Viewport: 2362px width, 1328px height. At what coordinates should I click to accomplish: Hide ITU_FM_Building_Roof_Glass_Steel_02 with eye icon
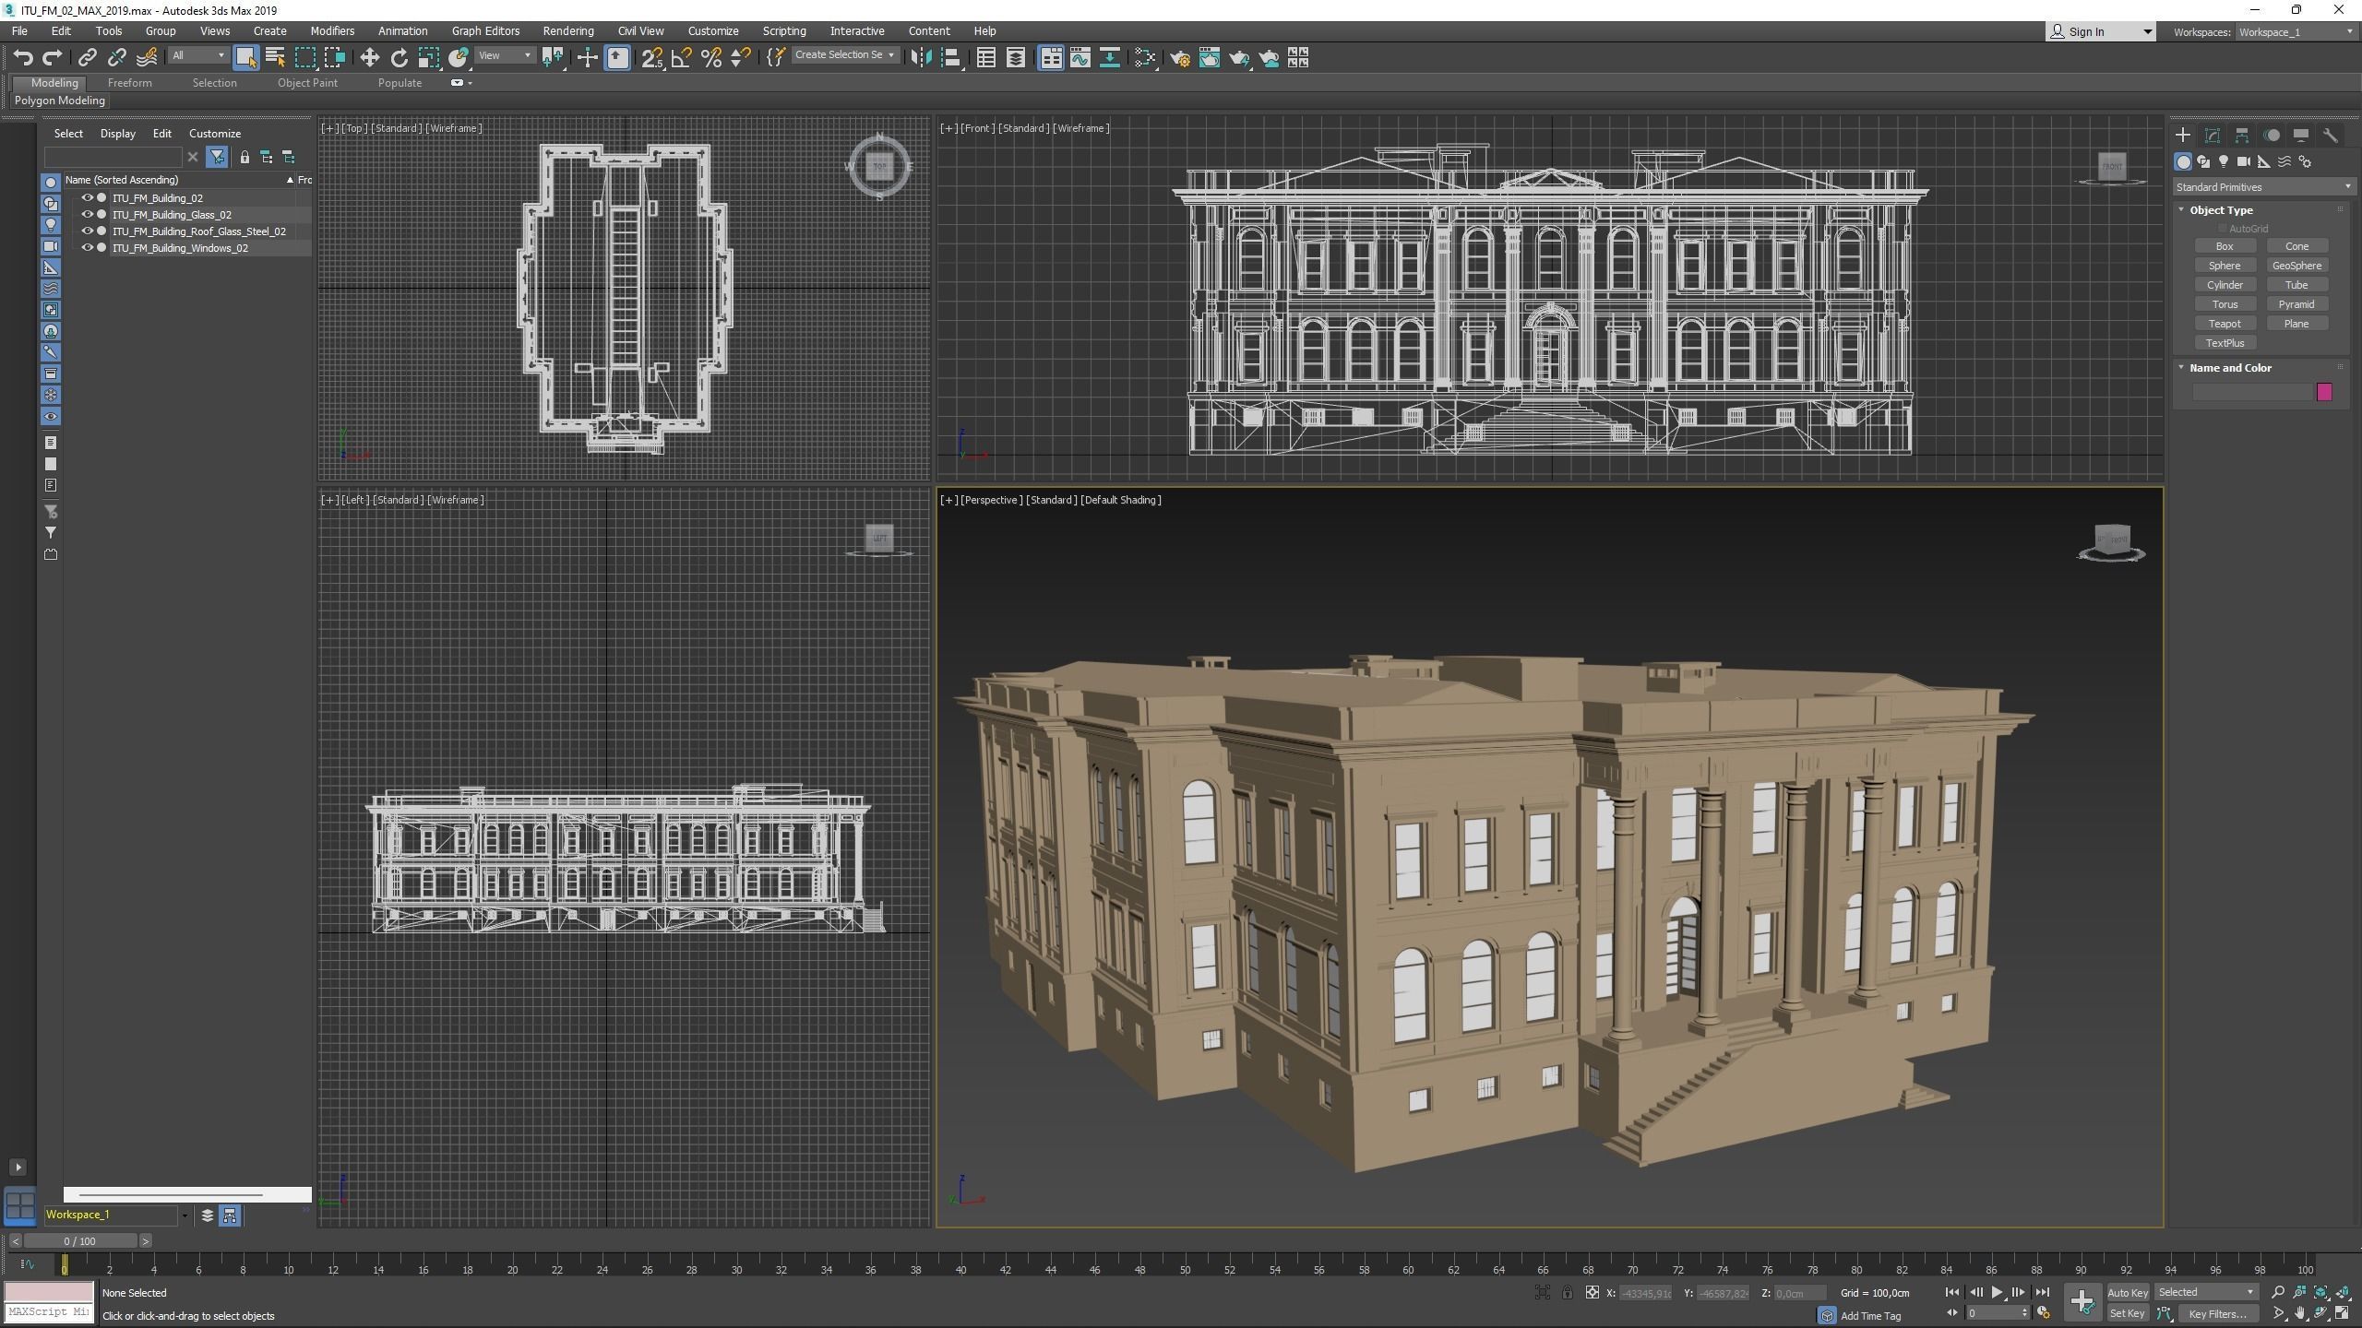coord(88,231)
